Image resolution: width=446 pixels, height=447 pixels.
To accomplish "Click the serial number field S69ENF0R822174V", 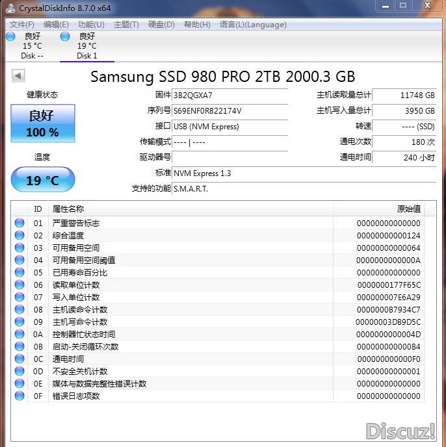I will [x=230, y=110].
